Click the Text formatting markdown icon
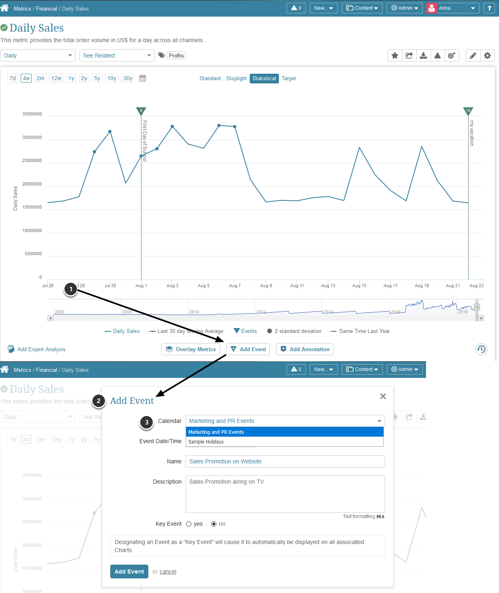This screenshot has height=593, width=499. coord(381,516)
